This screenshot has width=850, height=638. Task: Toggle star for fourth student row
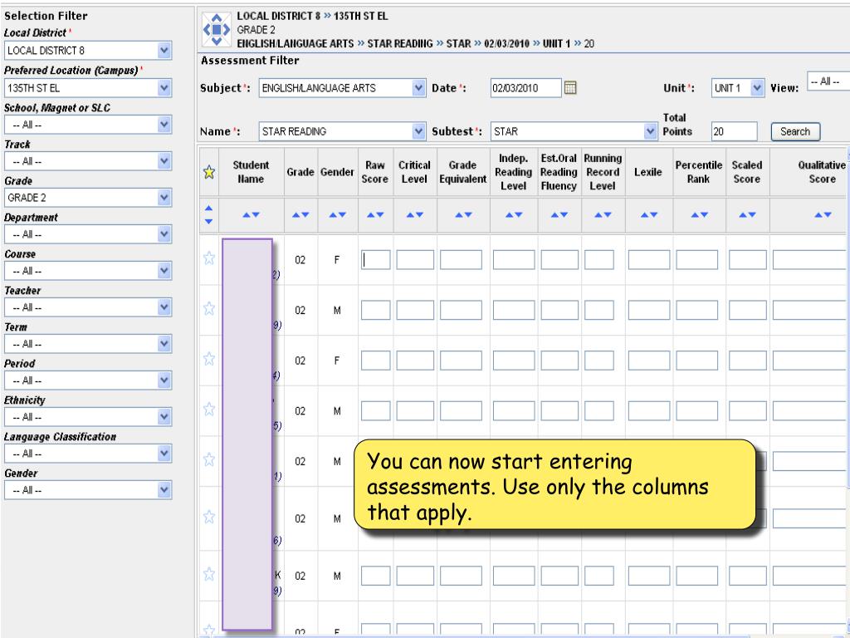[208, 410]
